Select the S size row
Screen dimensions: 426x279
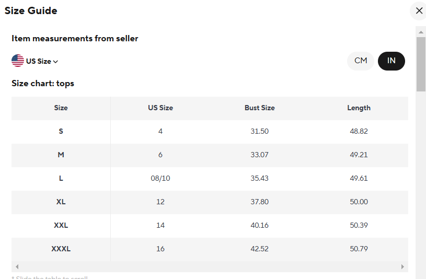click(210, 132)
